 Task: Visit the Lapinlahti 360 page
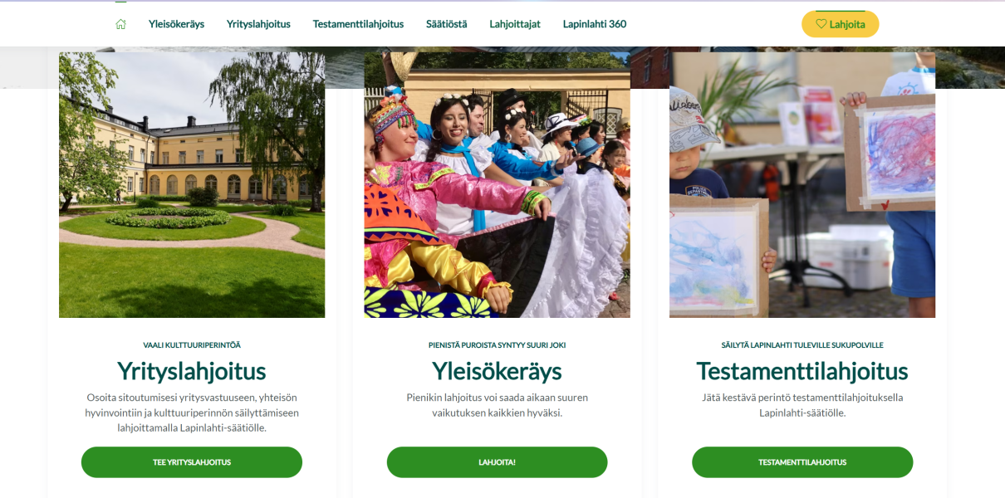(x=595, y=24)
